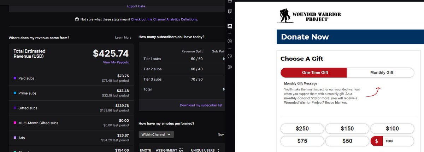424x152 pixels.
Task: Click the Tier 2 subs row
Action: (x=182, y=69)
